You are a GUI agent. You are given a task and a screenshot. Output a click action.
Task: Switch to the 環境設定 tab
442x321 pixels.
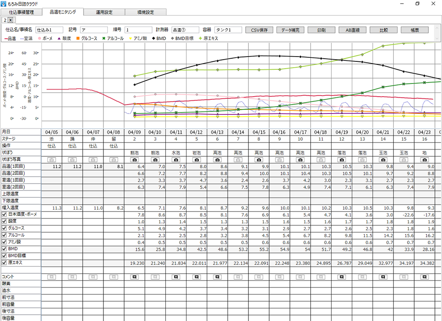click(146, 12)
